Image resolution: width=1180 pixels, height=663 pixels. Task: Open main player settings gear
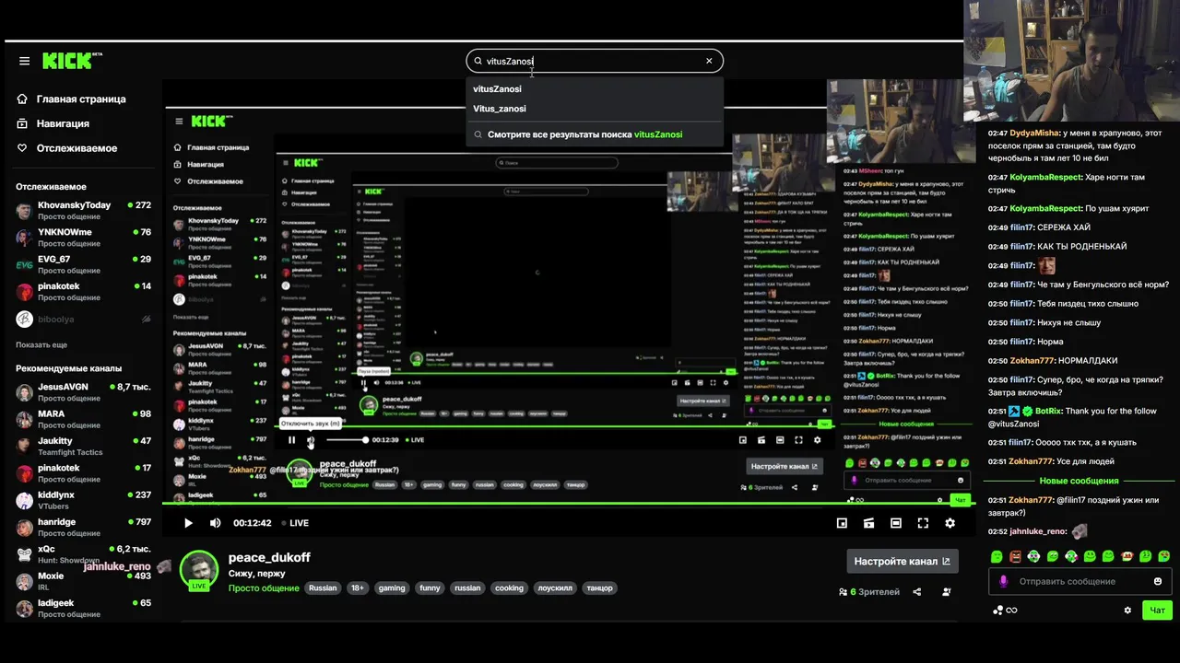(950, 523)
